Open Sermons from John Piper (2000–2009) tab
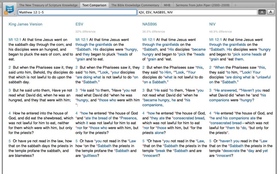Image resolution: width=277 pixels, height=174 pixels. (x=203, y=5)
